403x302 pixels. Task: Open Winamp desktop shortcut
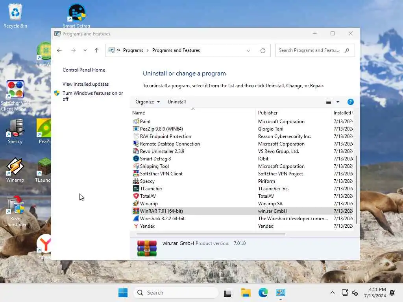pyautogui.click(x=15, y=169)
